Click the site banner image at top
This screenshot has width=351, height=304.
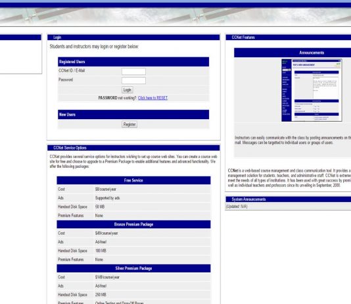(x=175, y=16)
